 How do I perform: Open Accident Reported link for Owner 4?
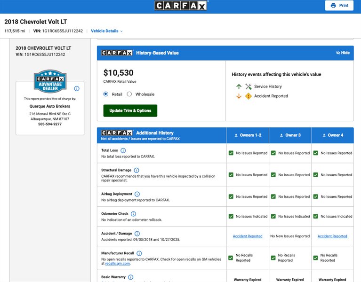coord(332,236)
